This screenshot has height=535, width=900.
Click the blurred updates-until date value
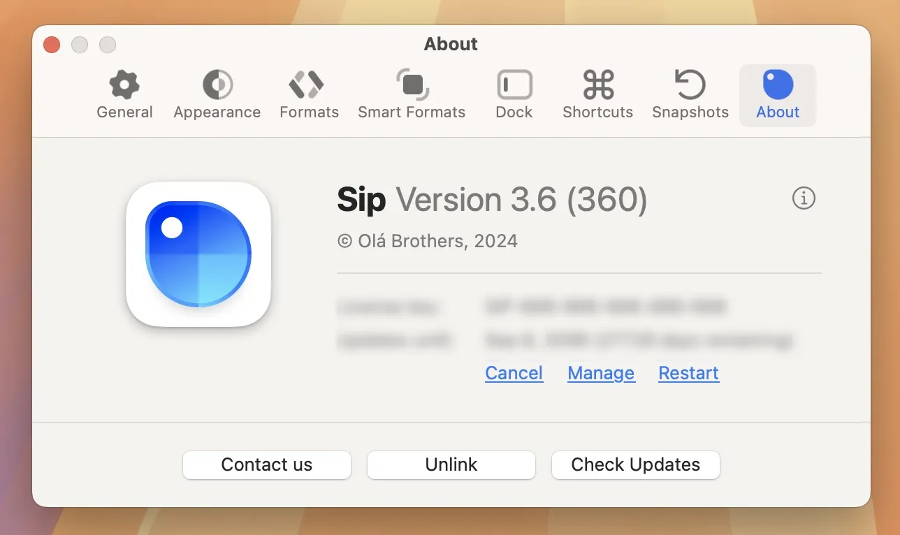pyautogui.click(x=639, y=340)
